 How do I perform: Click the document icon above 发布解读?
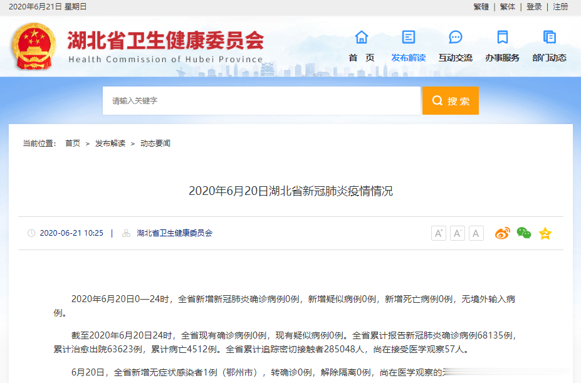(x=408, y=37)
